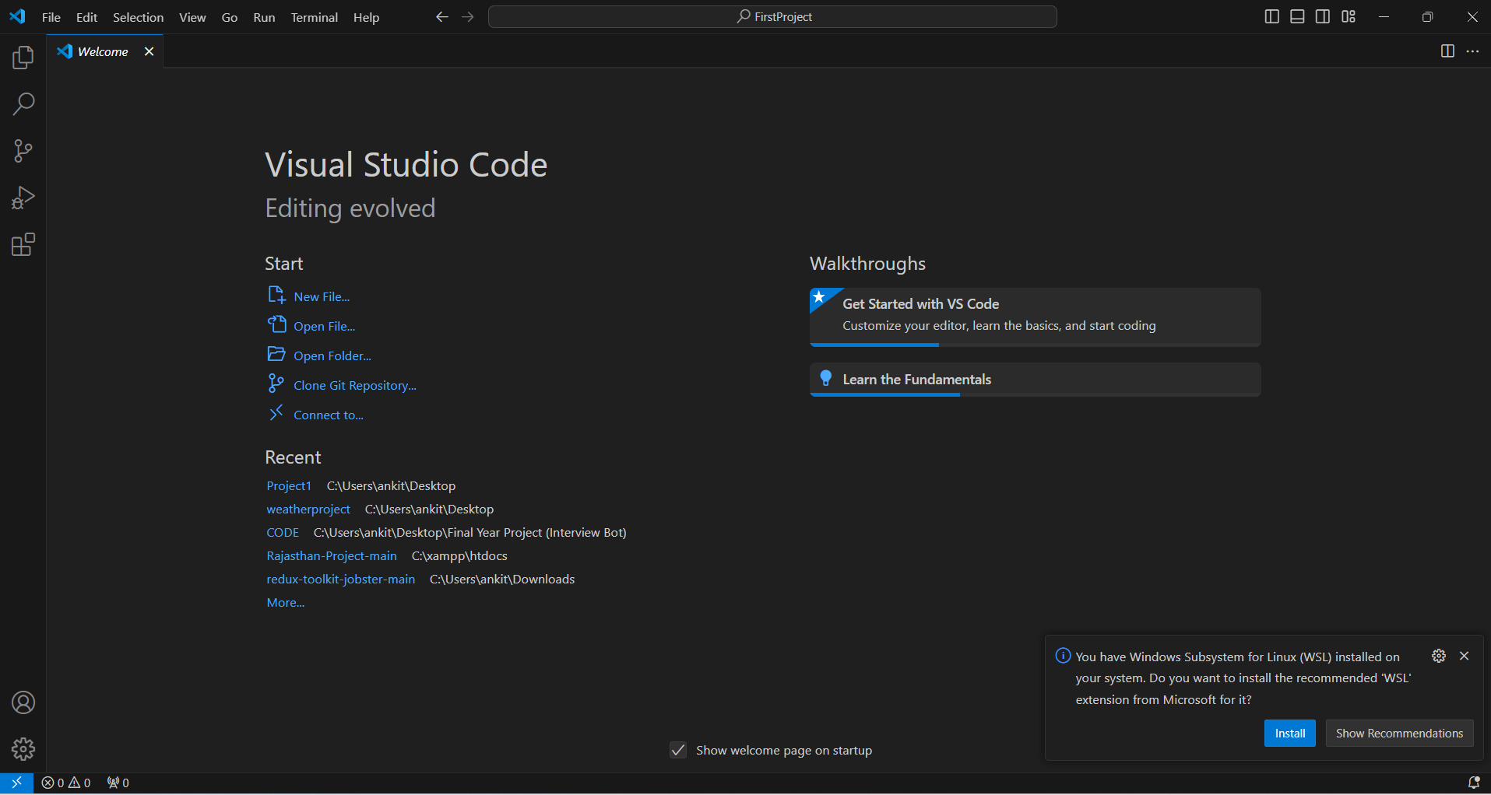Open Get Started with VS Code walkthrough
The height and width of the screenshot is (795, 1491).
(x=1035, y=317)
